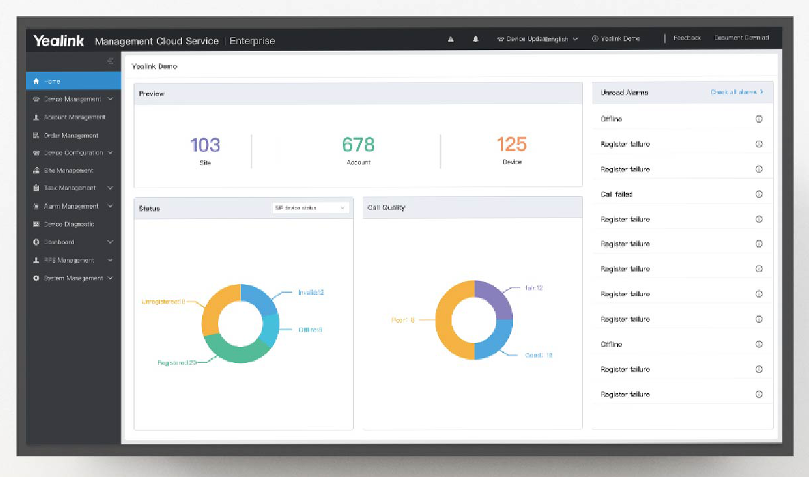Click the Preview panel header
Viewport: 809px width, 477px height.
(358, 94)
